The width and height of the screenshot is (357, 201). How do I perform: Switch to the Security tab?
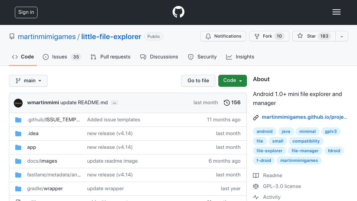click(x=202, y=57)
